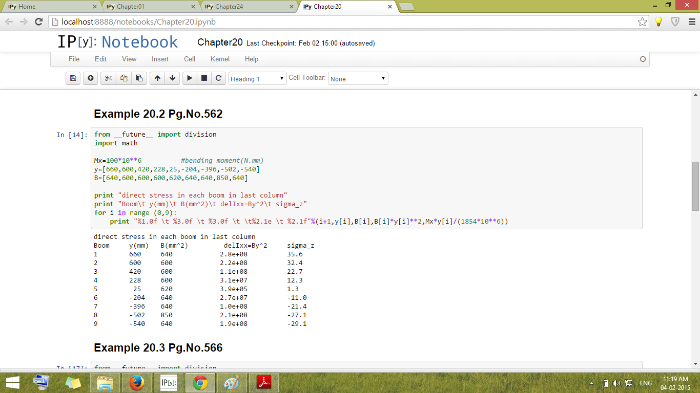Viewport: 700px width, 393px height.
Task: Move selected cell up arrow
Action: (x=157, y=78)
